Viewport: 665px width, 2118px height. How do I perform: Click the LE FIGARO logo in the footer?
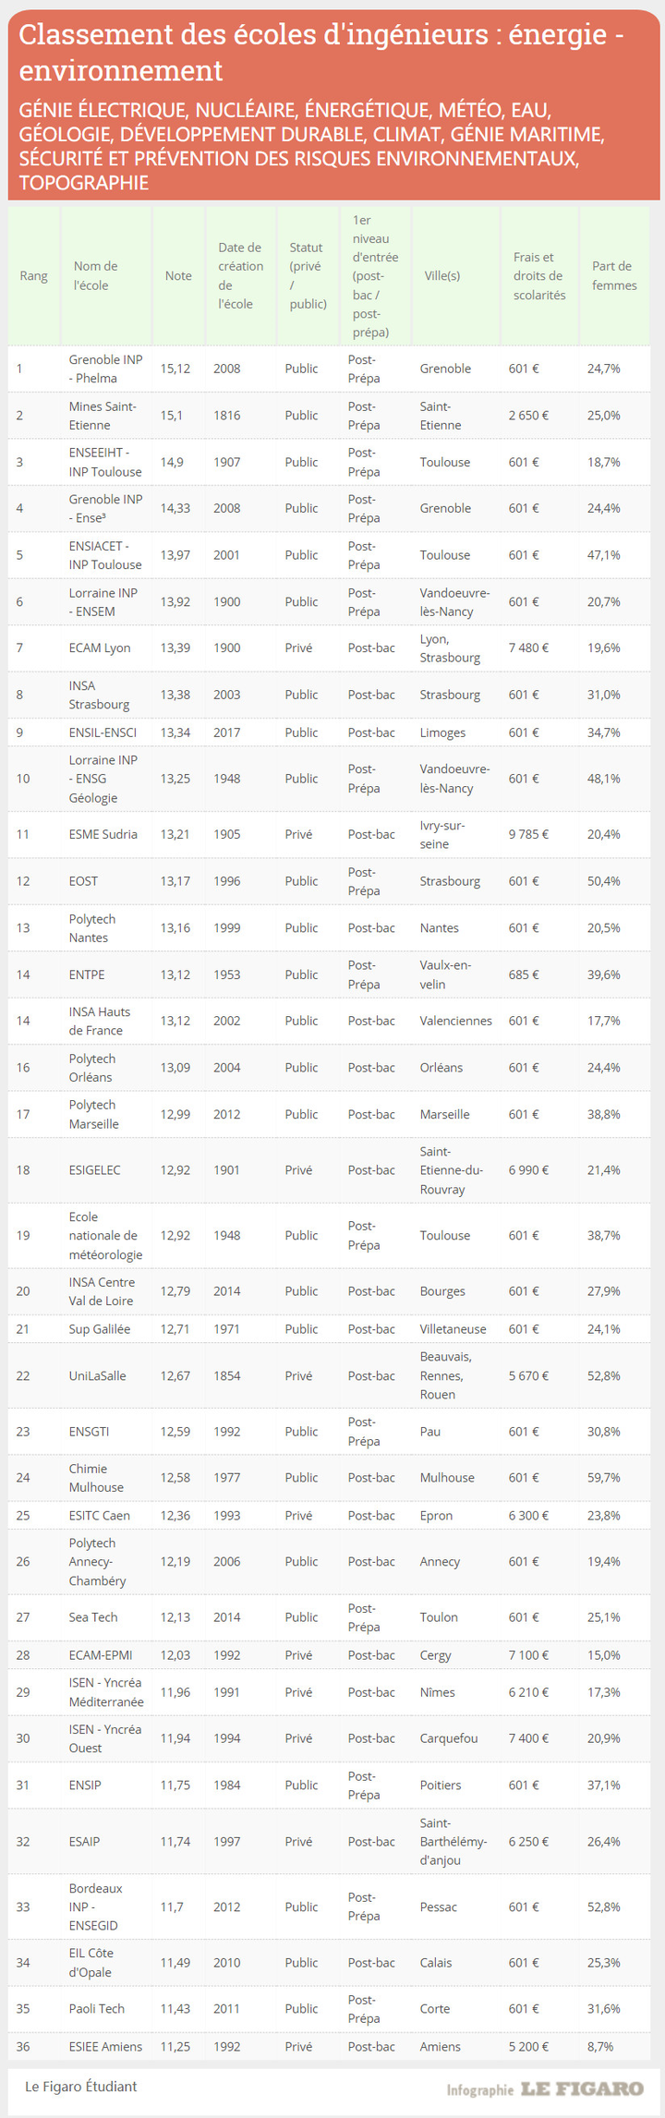point(582,2088)
